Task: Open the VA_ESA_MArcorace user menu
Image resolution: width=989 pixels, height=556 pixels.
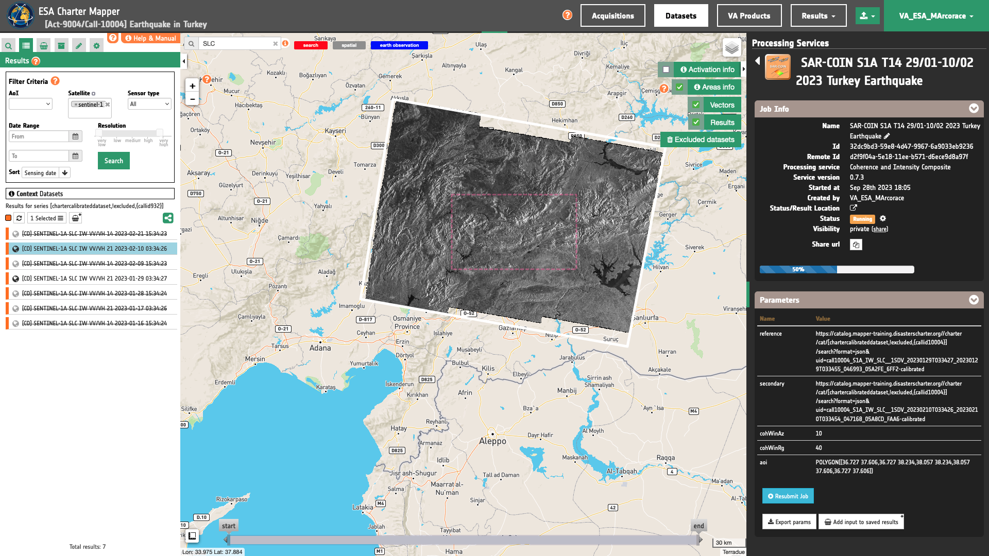Action: point(936,15)
